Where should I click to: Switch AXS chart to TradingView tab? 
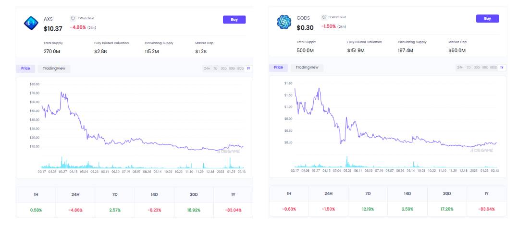click(x=54, y=69)
